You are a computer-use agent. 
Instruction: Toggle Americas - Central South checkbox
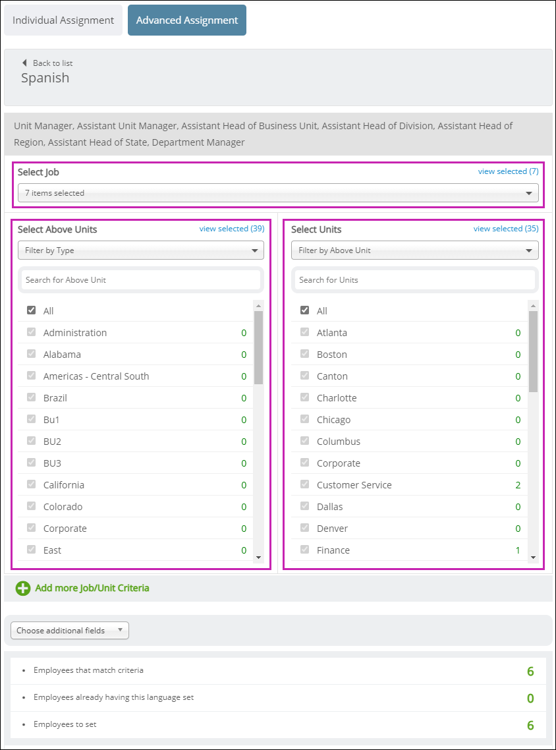[x=32, y=376]
